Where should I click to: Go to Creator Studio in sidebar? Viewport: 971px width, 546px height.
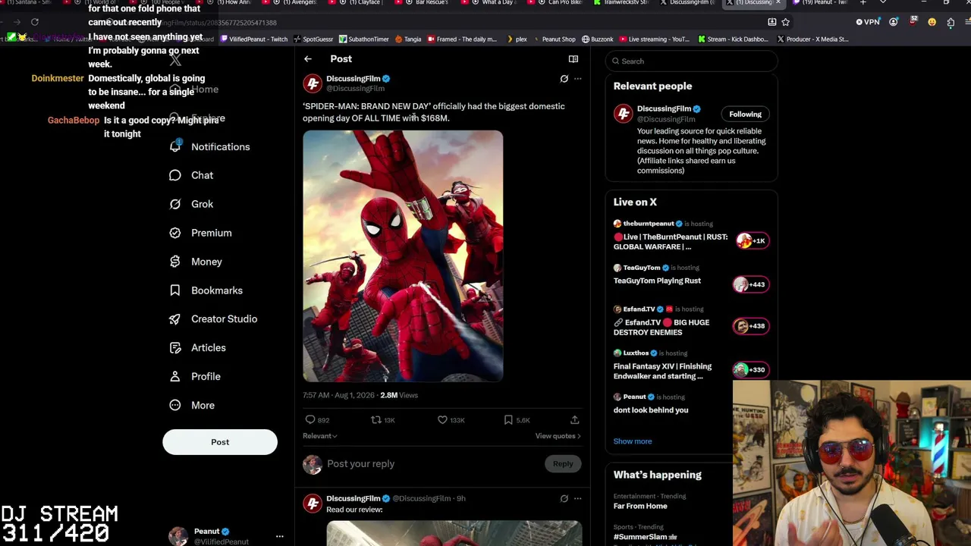click(x=214, y=319)
